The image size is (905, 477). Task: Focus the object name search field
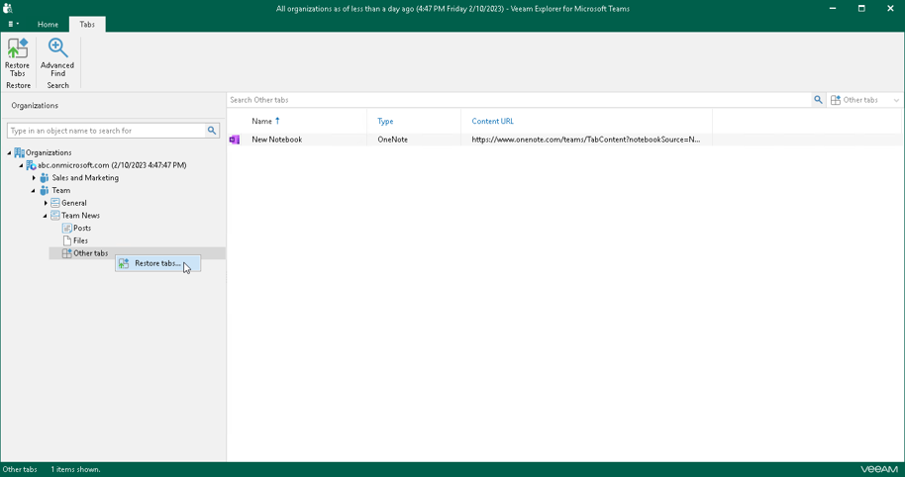click(106, 131)
